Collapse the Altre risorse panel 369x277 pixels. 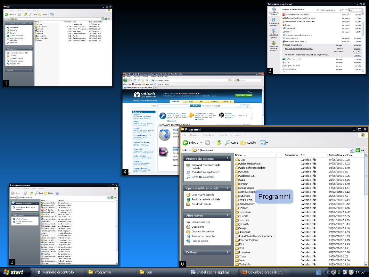coord(227,215)
